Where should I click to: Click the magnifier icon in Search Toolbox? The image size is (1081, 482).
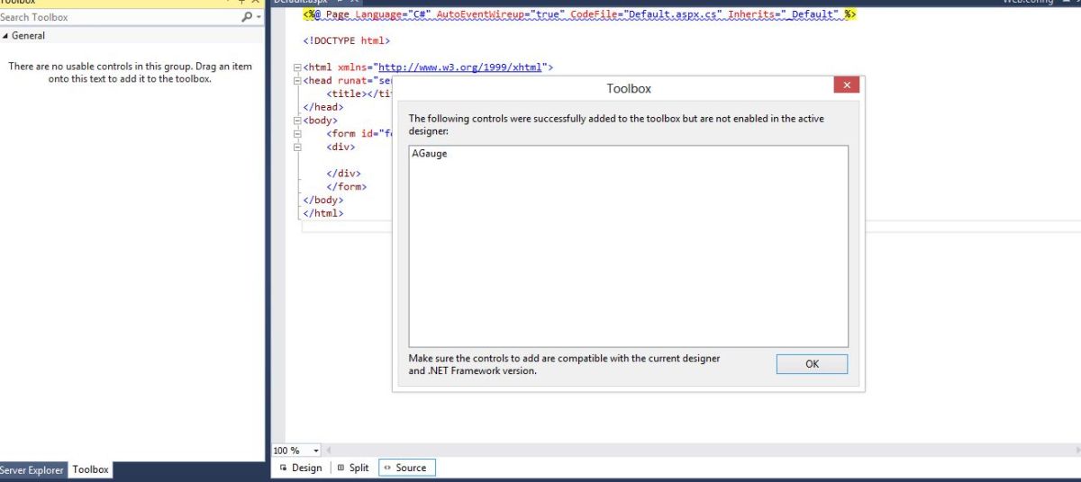tap(247, 17)
